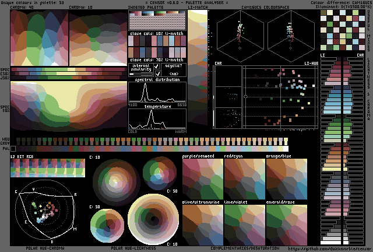373x252 pixels.
Task: Click the 'CENSOR v0.6.0 - PALETTE ANALYSER' title
Action: tap(186, 2)
